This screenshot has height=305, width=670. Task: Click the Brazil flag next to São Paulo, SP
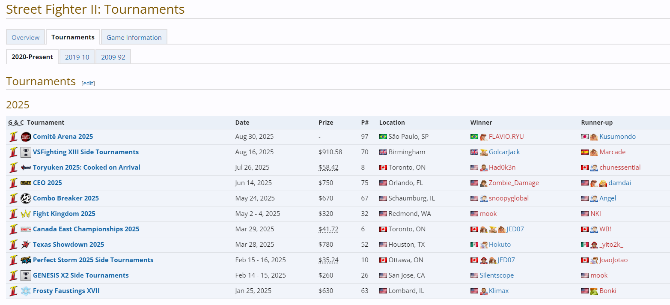pos(383,137)
